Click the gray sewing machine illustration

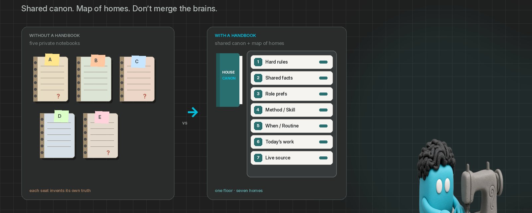tap(482, 188)
